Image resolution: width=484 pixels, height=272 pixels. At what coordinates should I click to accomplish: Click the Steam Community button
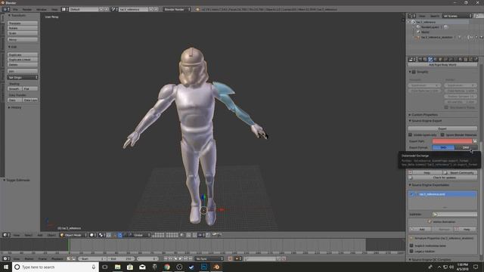460,173
